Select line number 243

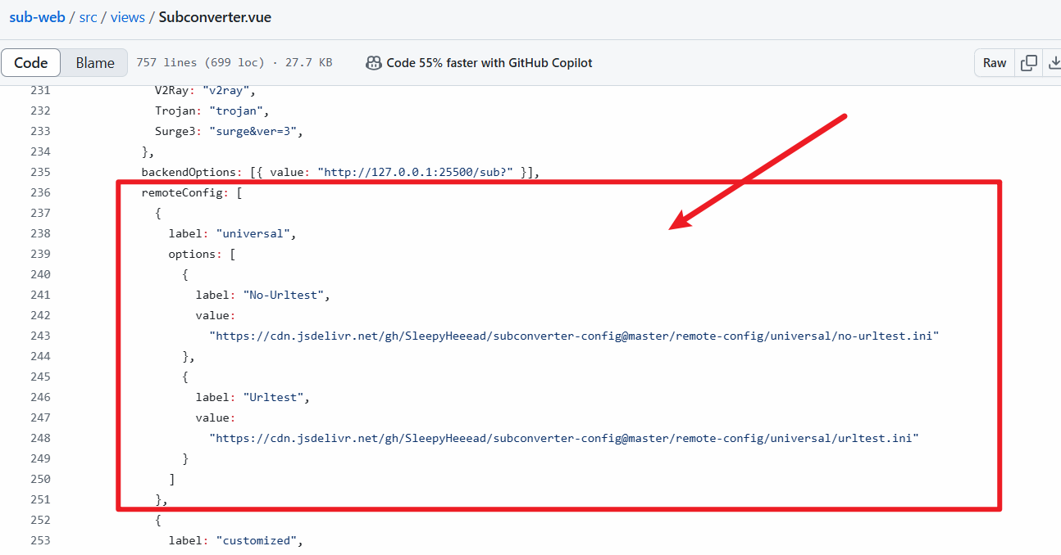[x=39, y=336]
